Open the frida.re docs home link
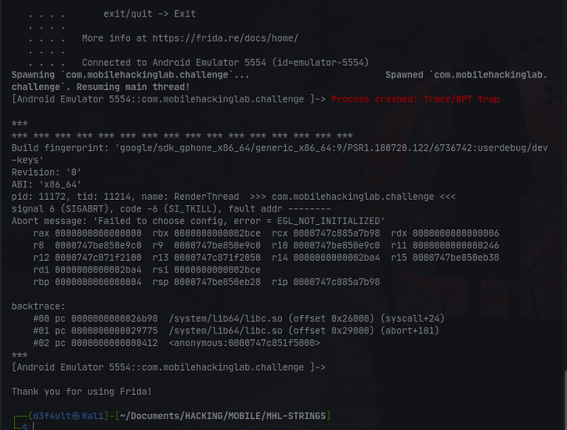 click(225, 38)
